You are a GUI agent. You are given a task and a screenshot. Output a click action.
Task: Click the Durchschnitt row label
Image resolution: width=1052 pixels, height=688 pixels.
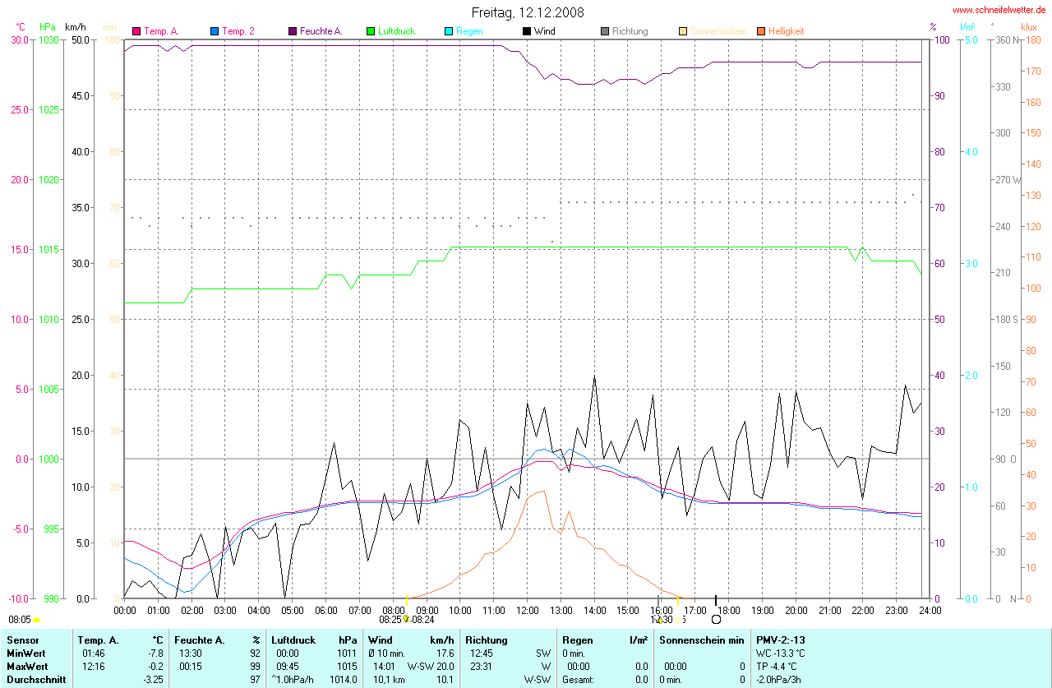point(36,680)
